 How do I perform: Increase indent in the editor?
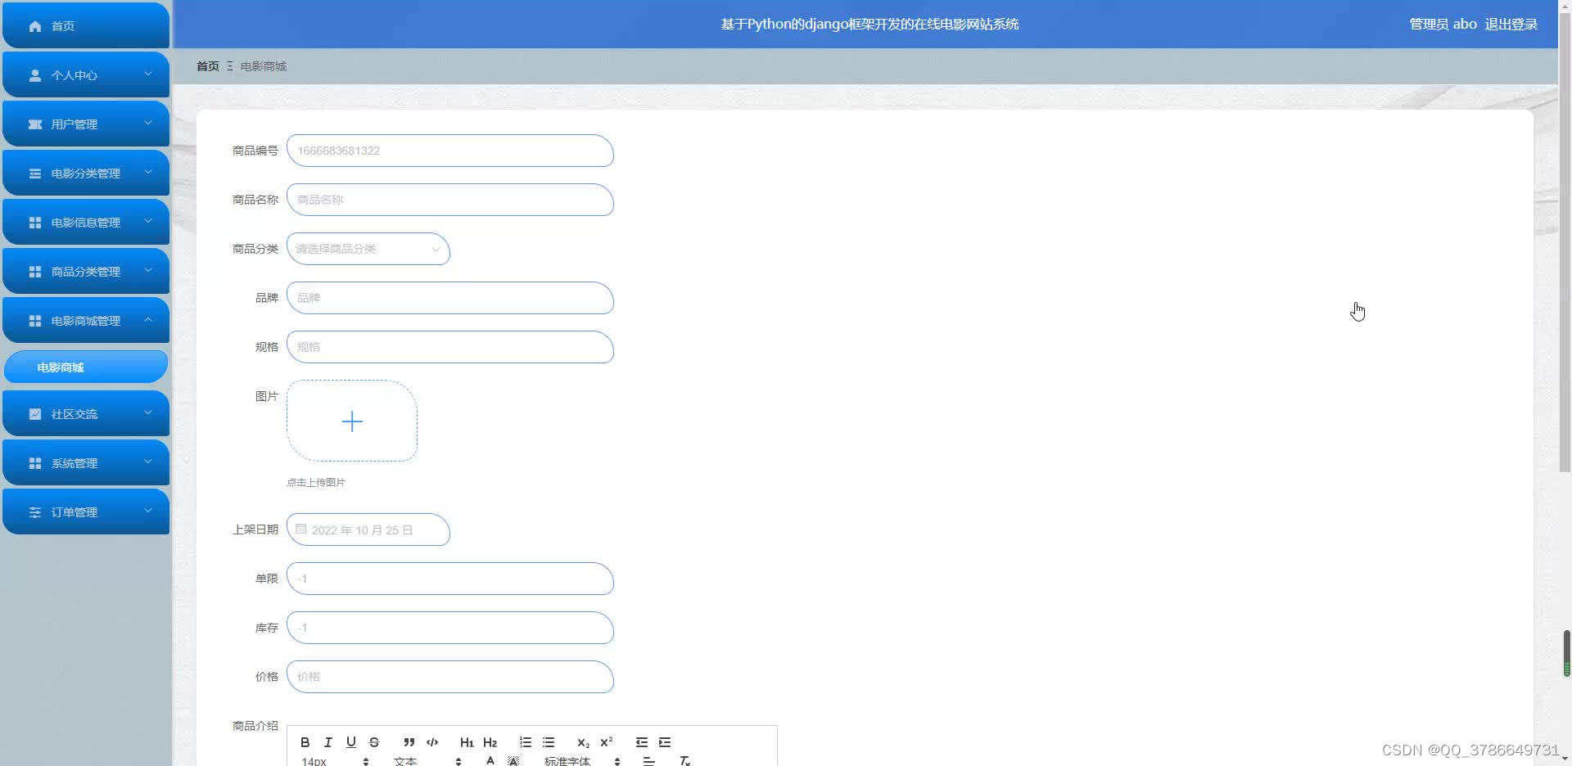click(665, 742)
